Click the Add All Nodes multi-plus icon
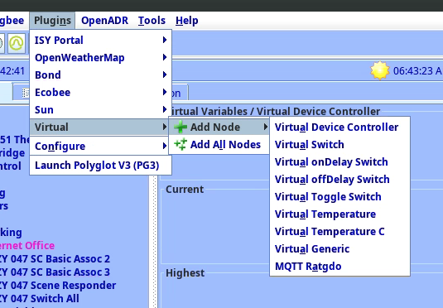 point(181,144)
